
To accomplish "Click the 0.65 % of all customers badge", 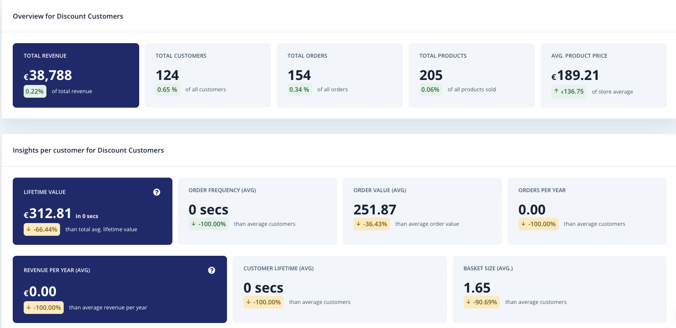I will 167,89.
